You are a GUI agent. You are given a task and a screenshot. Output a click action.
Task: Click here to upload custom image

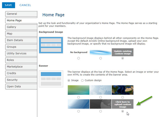point(123,104)
